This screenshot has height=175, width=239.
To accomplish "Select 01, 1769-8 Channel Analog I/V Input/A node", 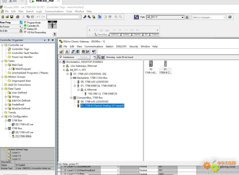I will coord(103,106).
